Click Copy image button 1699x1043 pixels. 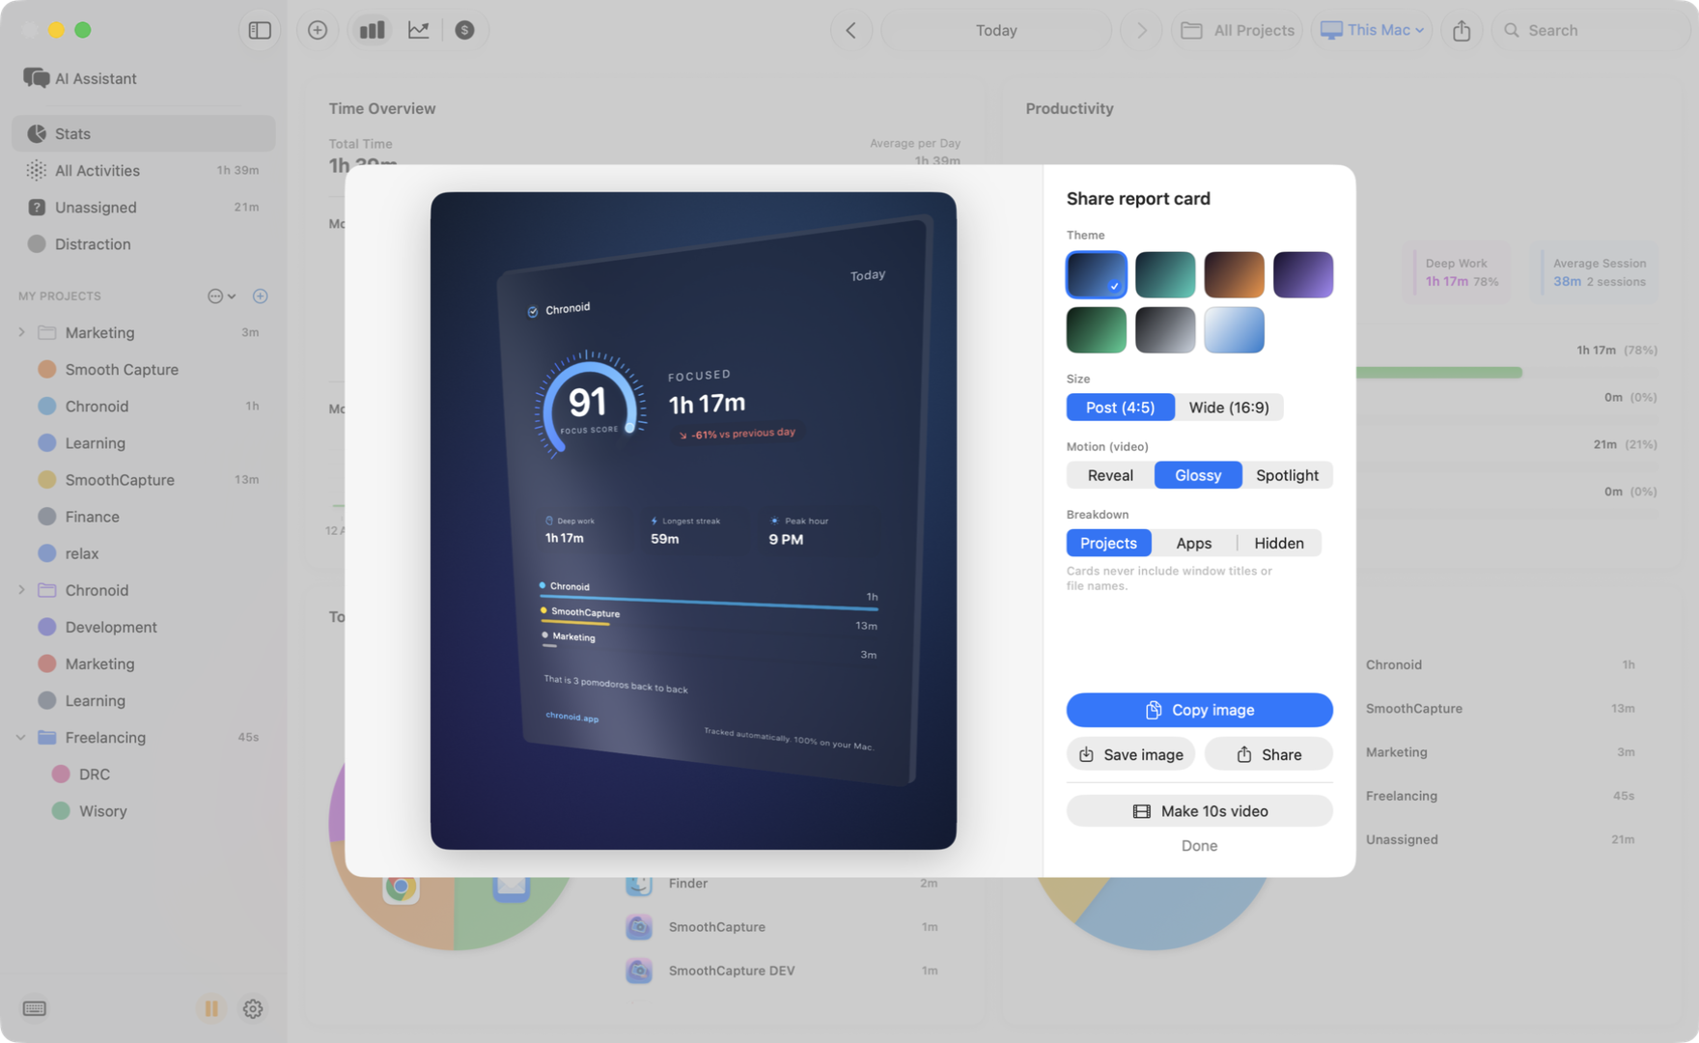click(x=1199, y=710)
